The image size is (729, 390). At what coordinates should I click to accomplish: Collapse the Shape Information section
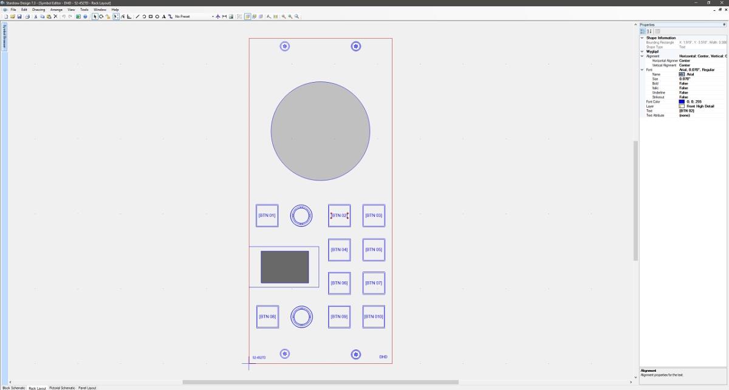pos(642,38)
